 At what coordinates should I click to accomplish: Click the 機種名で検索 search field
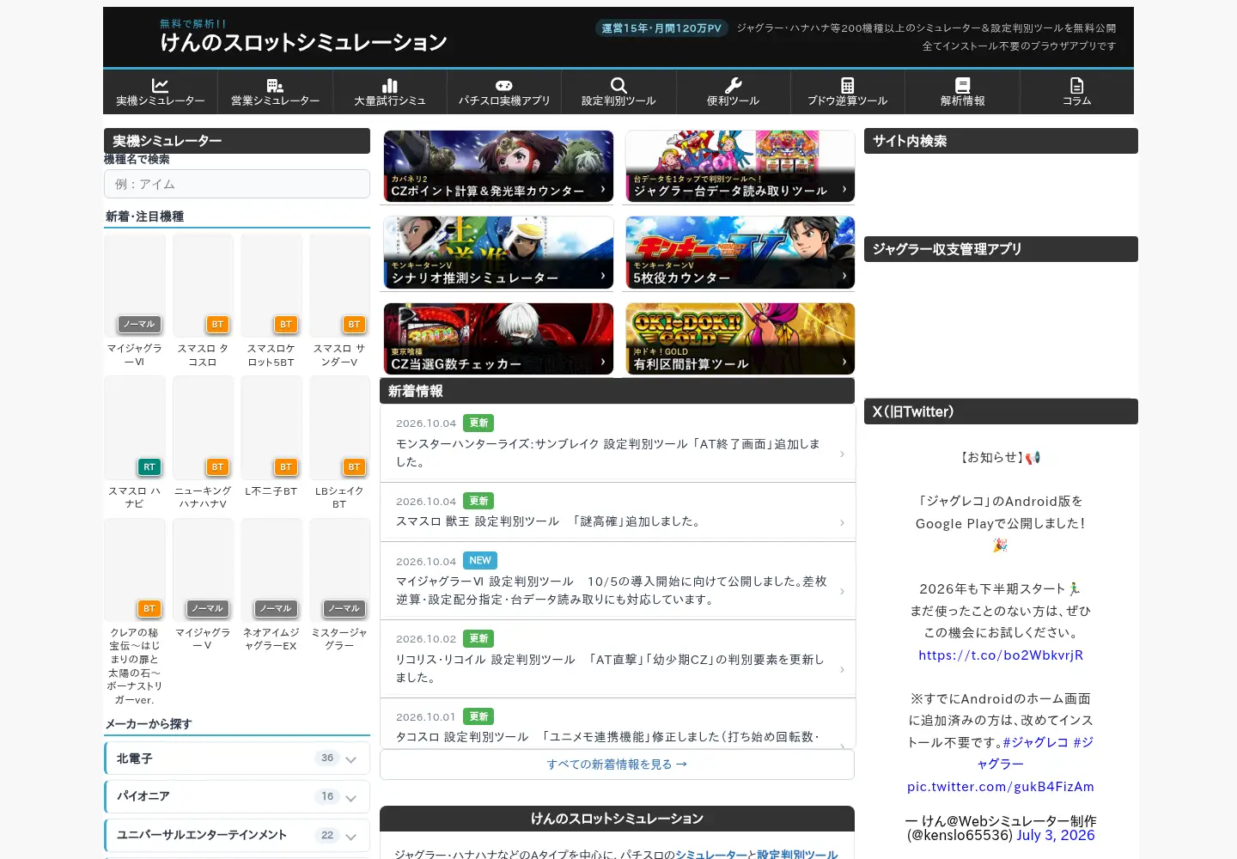237,184
